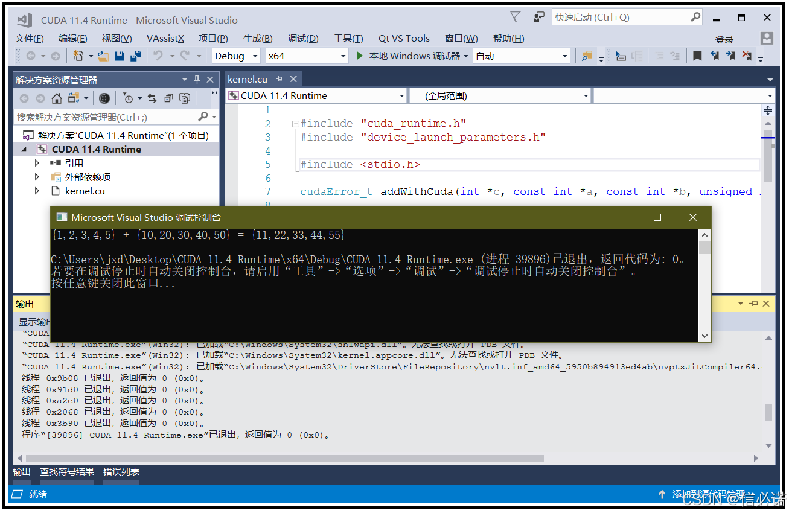
Task: Click the Find in Files icon
Action: click(587, 56)
